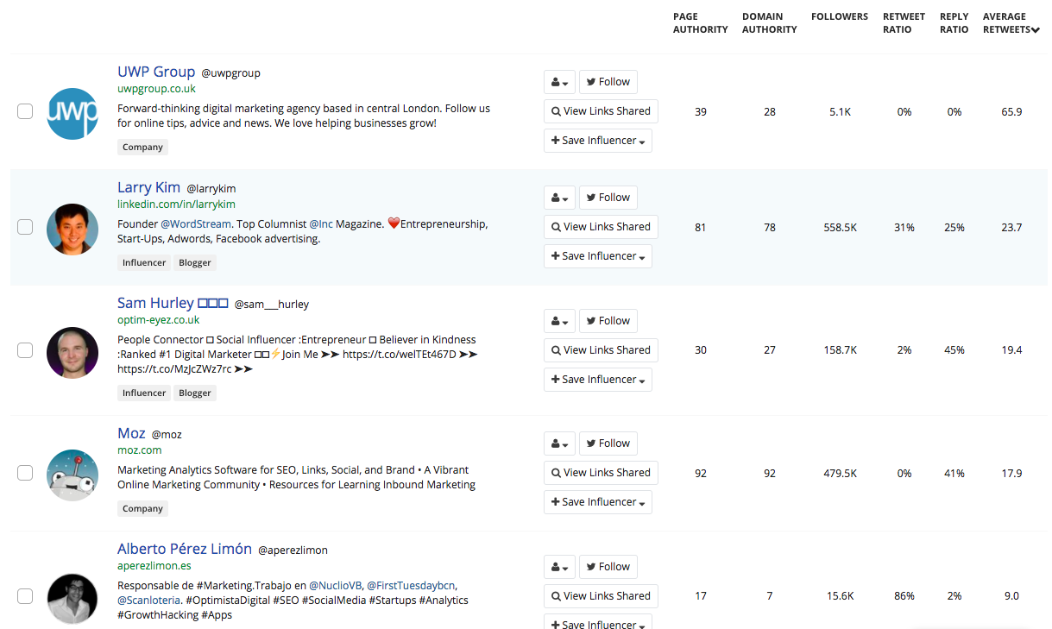Screen dimensions: 1052x629
Task: Open Alberto Pérez Limón's profile name link
Action: coord(185,549)
